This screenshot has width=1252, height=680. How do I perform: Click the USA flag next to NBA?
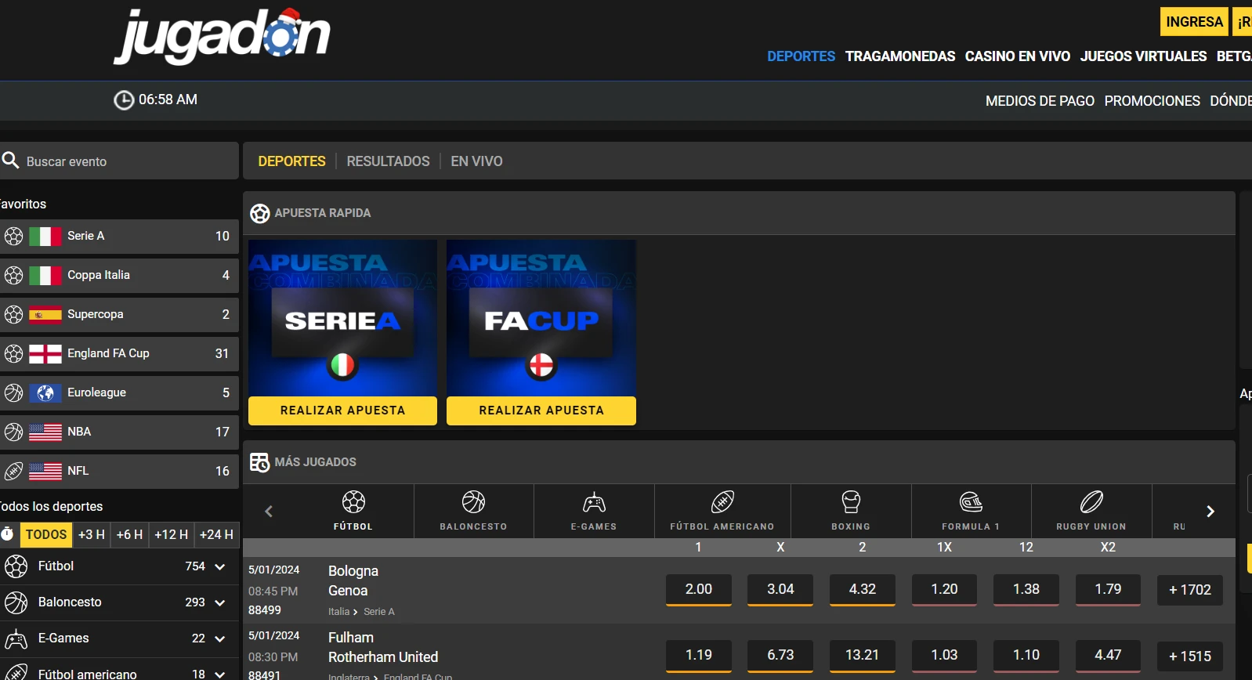pyautogui.click(x=45, y=432)
